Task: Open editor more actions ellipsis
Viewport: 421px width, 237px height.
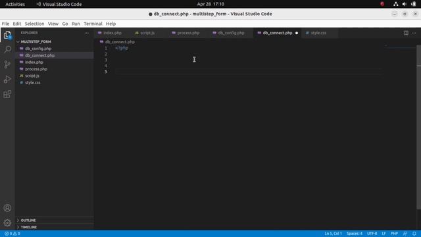Action: click(414, 33)
